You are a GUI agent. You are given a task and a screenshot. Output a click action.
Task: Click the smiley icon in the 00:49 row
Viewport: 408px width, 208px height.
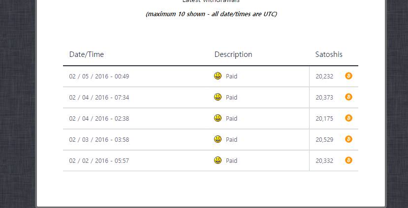pyautogui.click(x=218, y=76)
